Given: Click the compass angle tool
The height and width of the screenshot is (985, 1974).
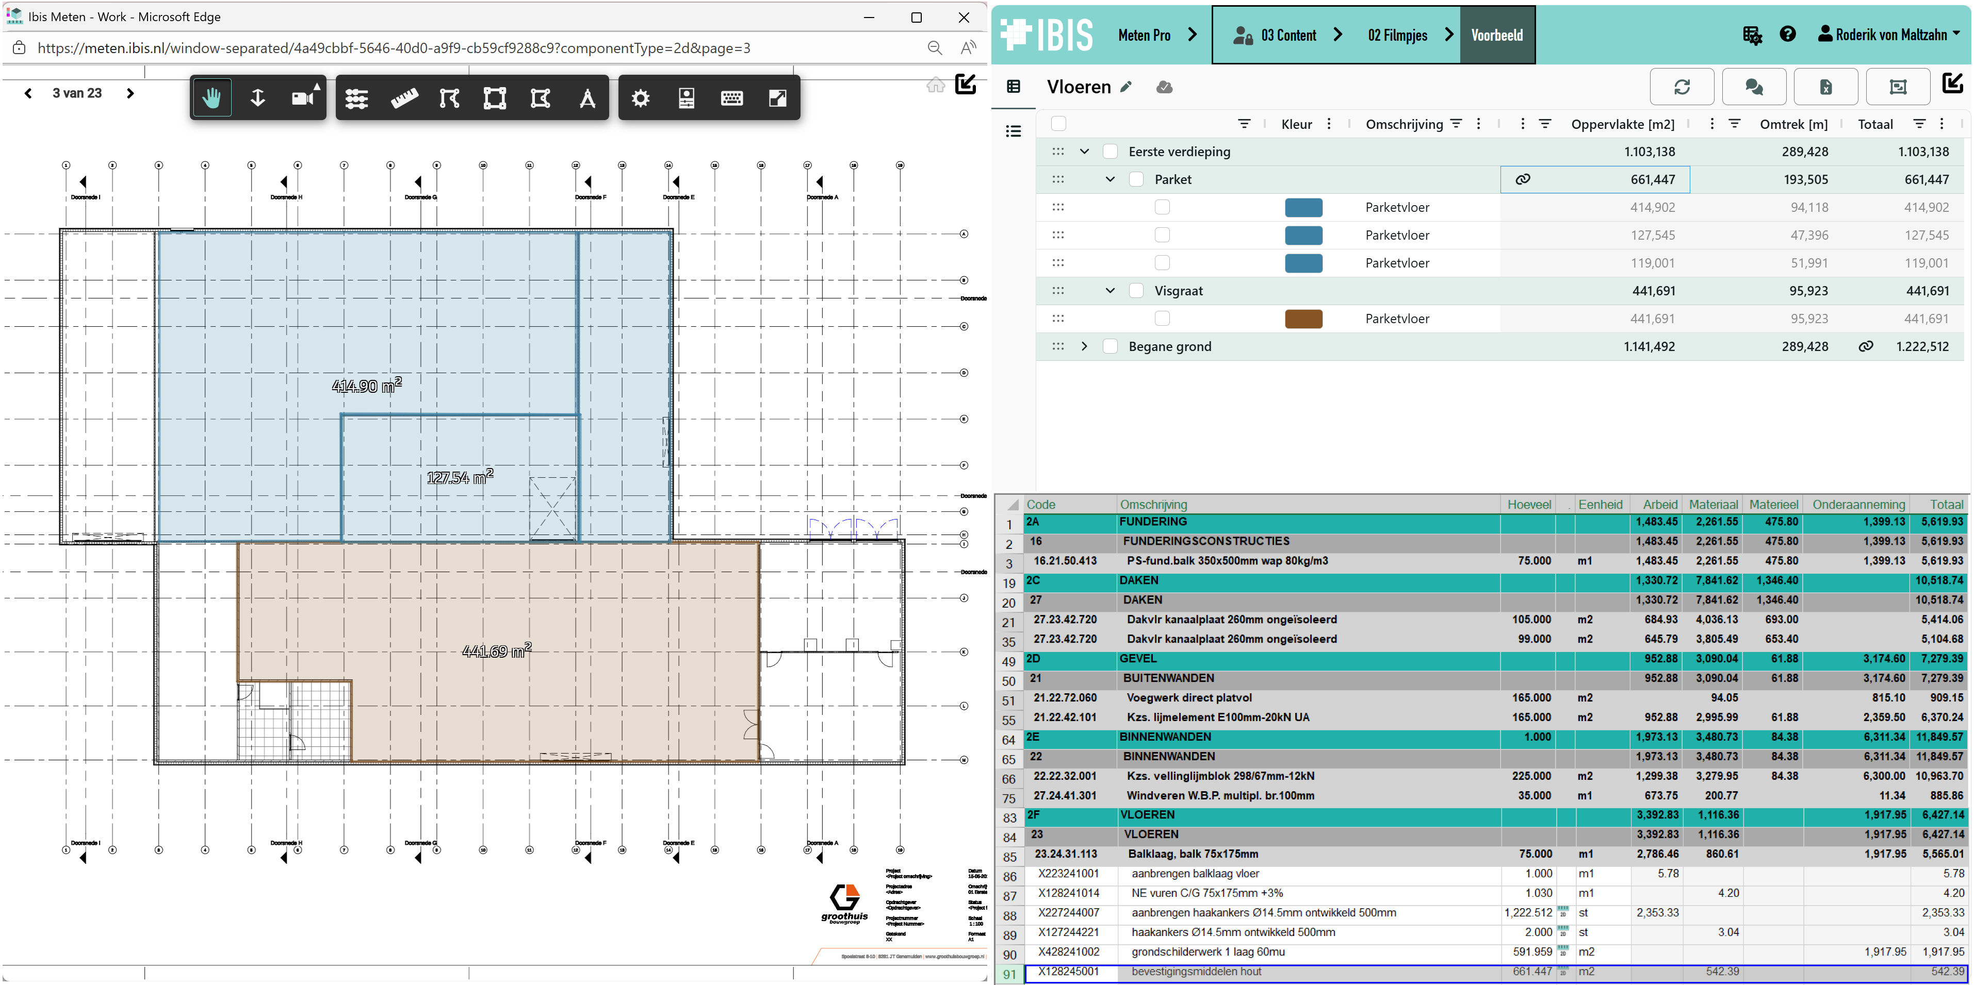Looking at the screenshot, I should point(587,98).
